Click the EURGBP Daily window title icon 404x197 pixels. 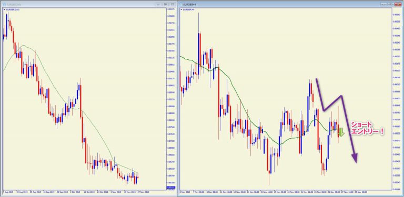pyautogui.click(x=4, y=4)
